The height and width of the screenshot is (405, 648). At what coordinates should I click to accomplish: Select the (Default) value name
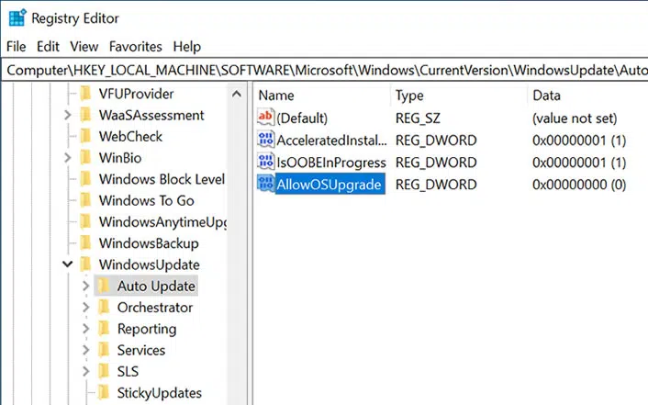302,118
